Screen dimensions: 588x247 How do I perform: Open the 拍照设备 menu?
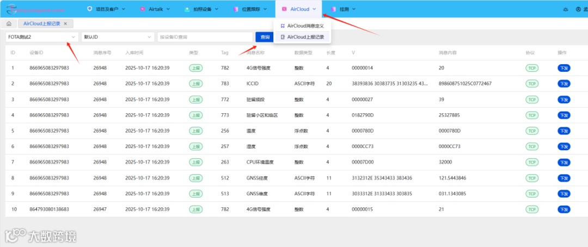click(x=201, y=9)
